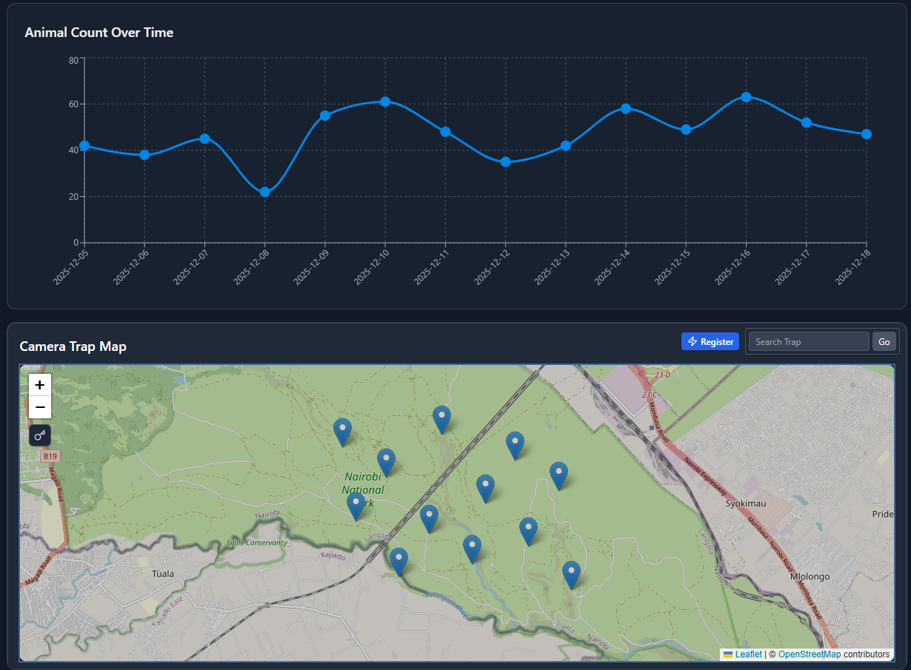Screen dimensions: 911x670
Task: Select the lowest data point at 2025-12-08
Action: pyautogui.click(x=264, y=192)
